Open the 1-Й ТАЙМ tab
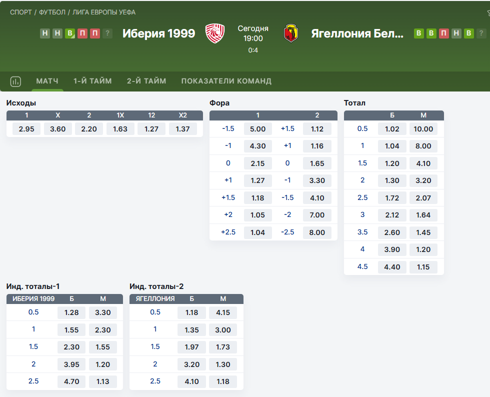Image resolution: width=490 pixels, height=397 pixels. coord(92,81)
